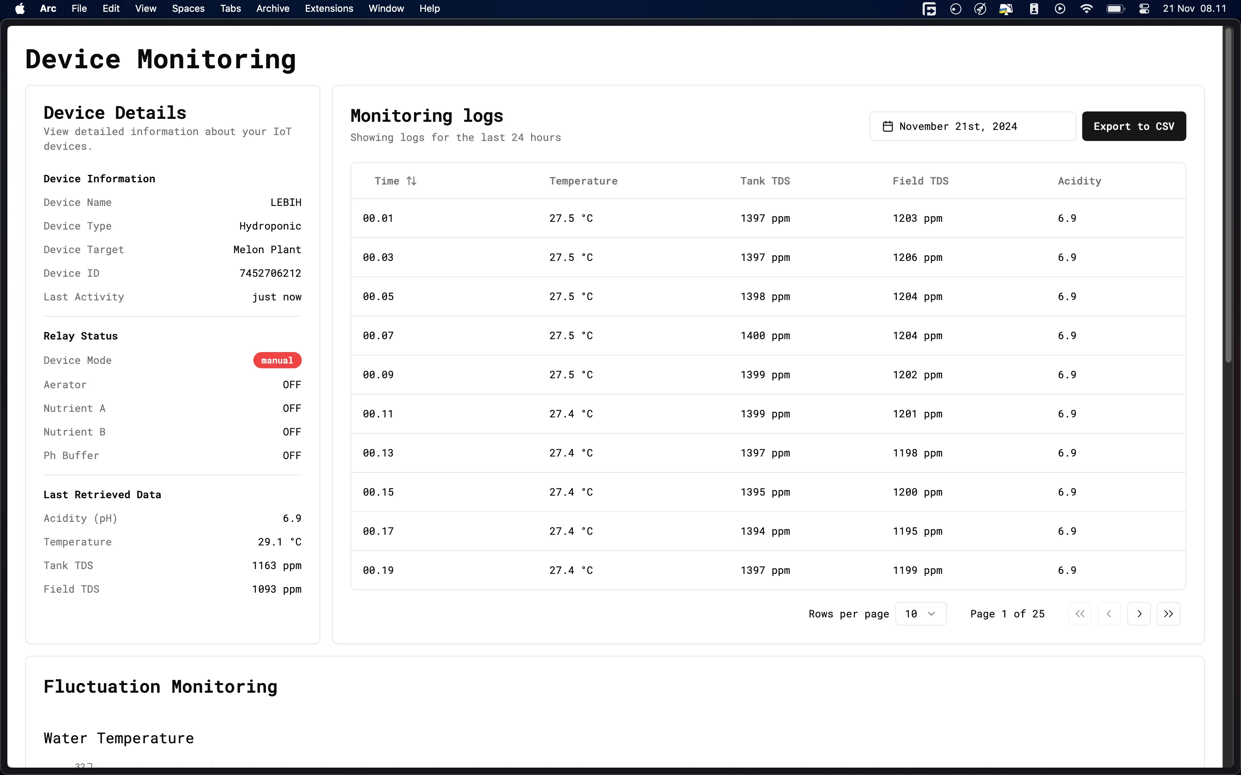Viewport: 1241px width, 775px height.
Task: Open the File menu
Action: point(79,9)
